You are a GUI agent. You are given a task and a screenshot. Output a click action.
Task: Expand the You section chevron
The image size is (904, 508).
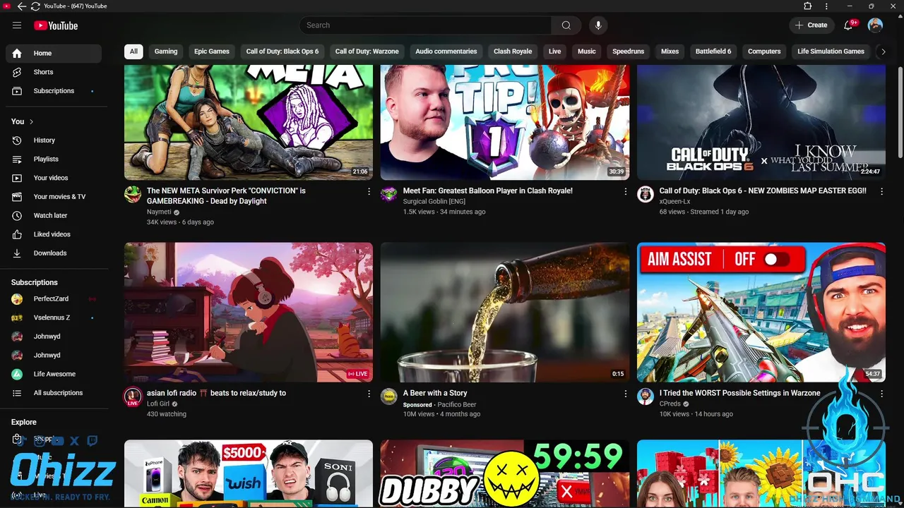click(31, 122)
